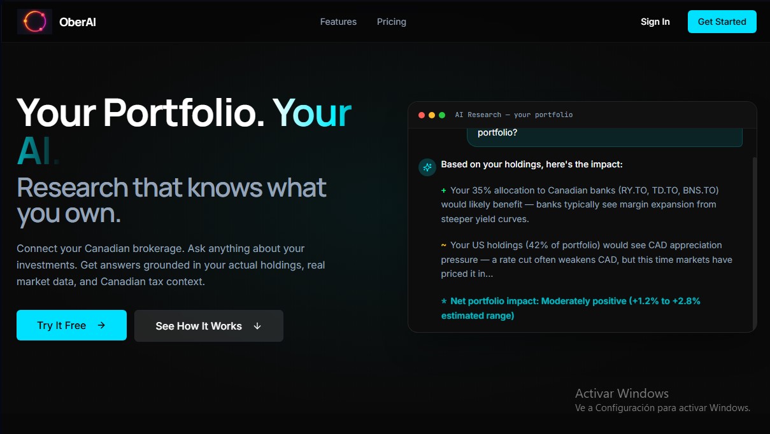Click the right arrow in Try It Free

pos(101,325)
